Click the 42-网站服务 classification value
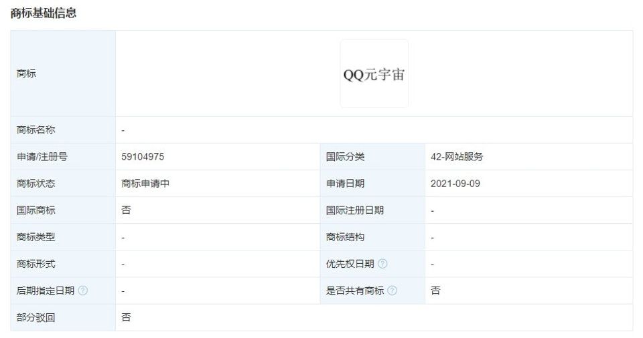This screenshot has width=643, height=338. point(457,157)
